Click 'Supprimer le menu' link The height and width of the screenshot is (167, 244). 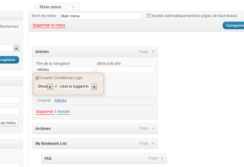pyautogui.click(x=49, y=25)
